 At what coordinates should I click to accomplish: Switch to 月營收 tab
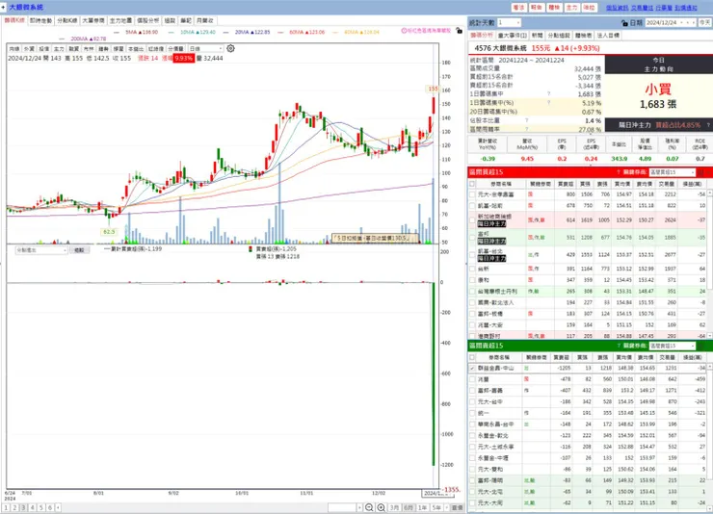[x=204, y=20]
